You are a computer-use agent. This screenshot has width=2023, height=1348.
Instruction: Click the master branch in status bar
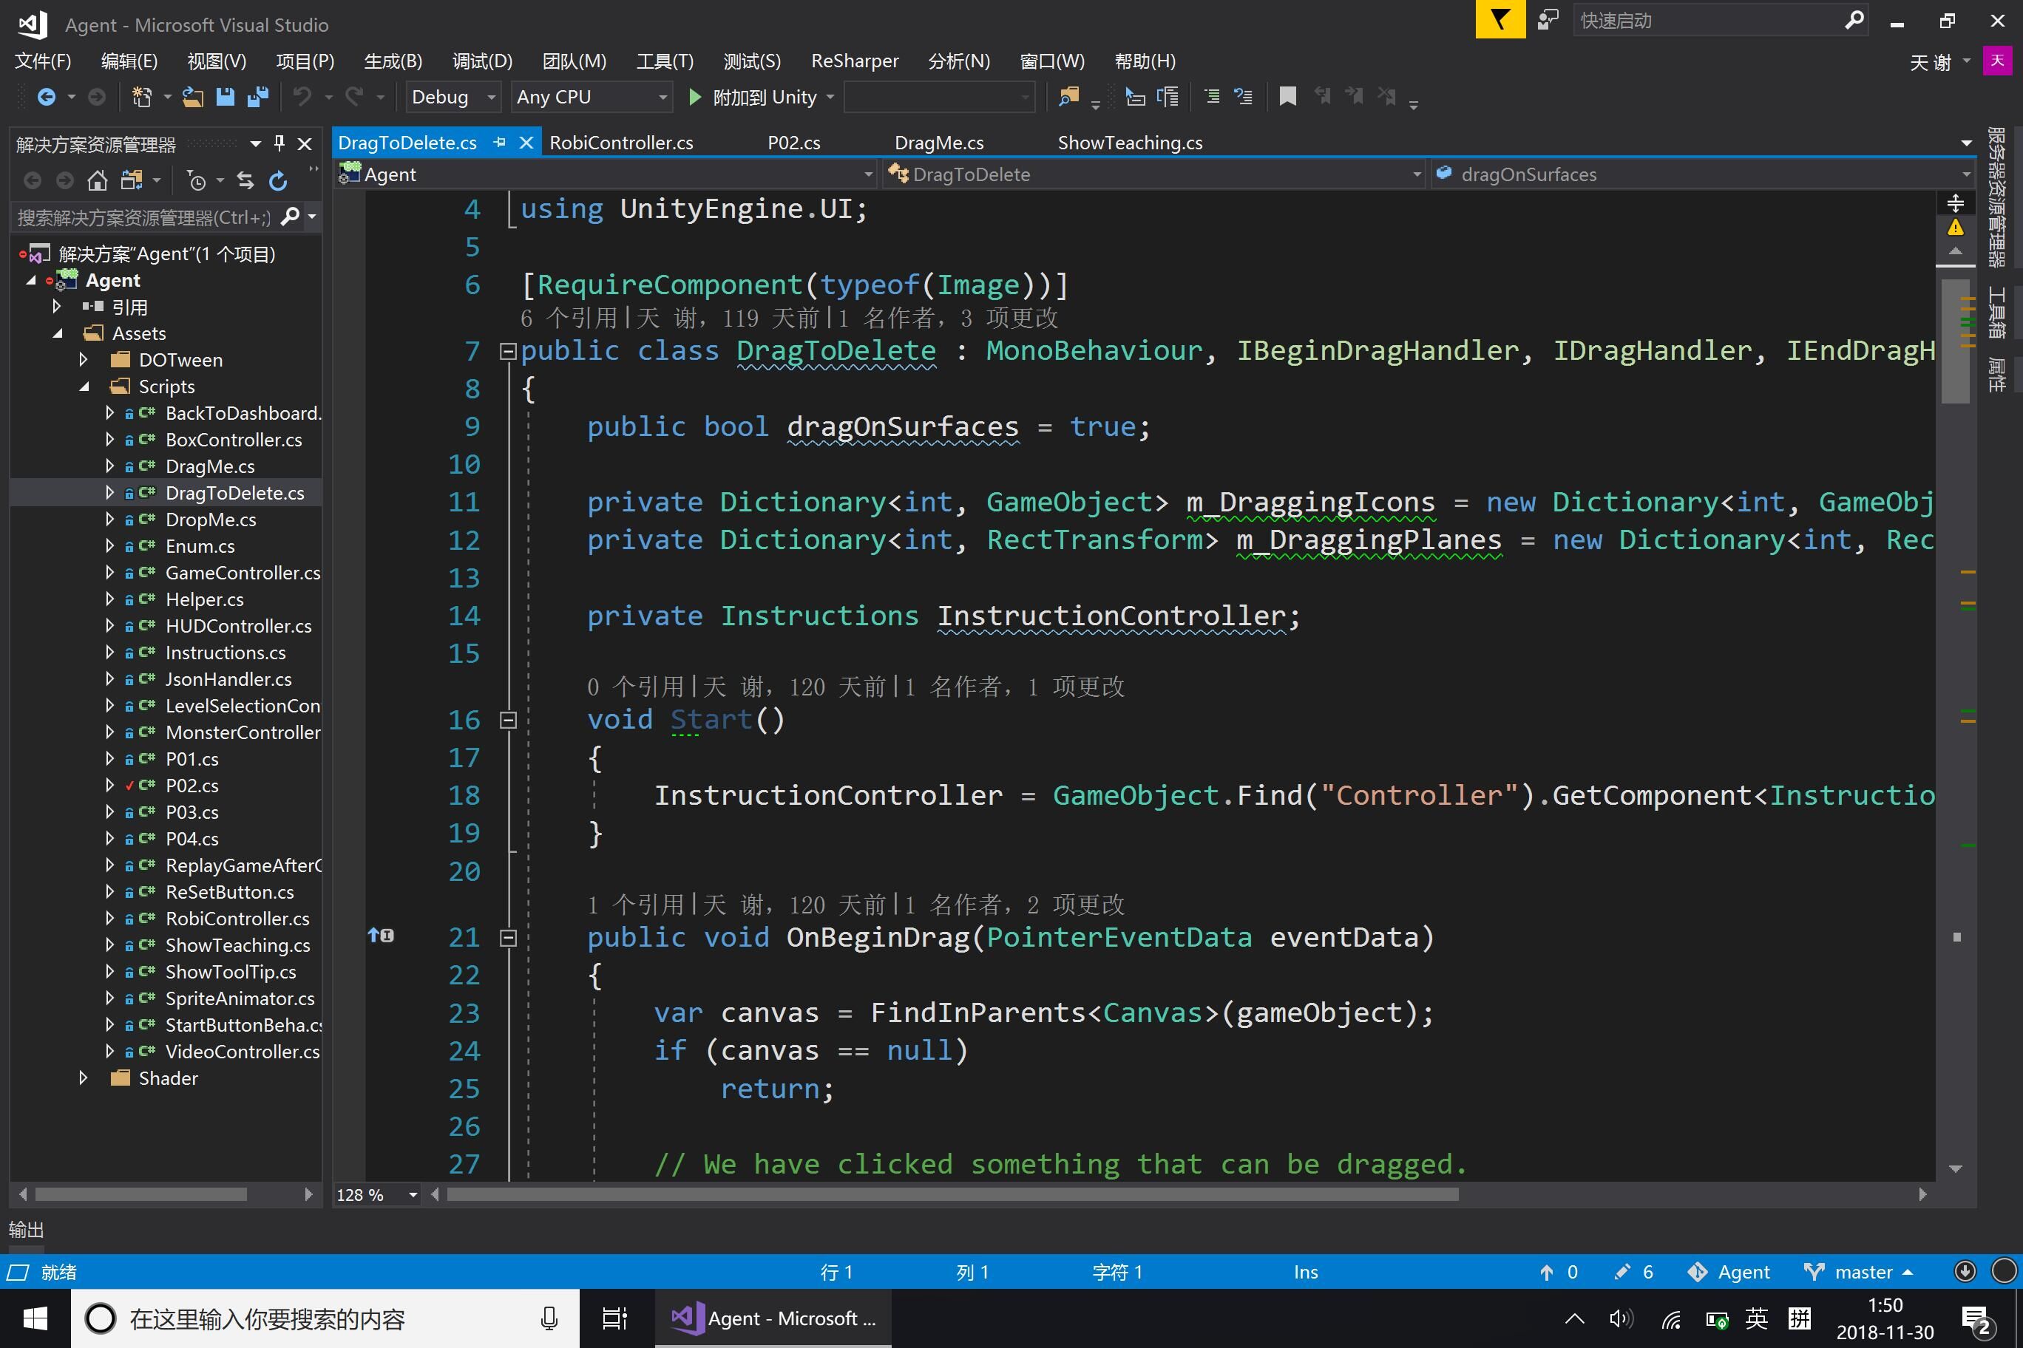[1858, 1273]
